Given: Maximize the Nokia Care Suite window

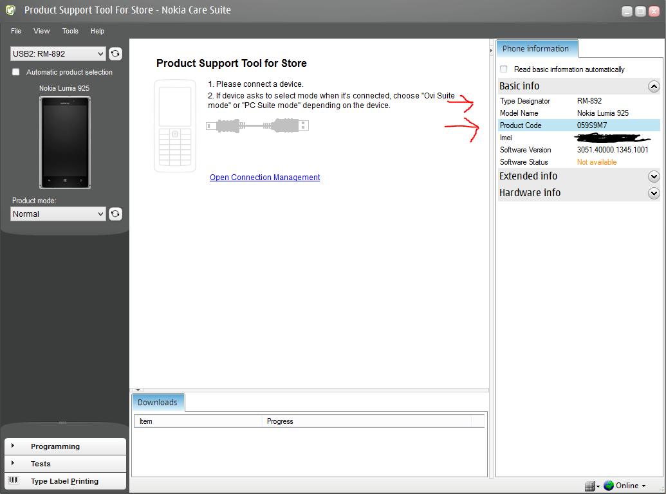Looking at the screenshot, I should tap(640, 12).
